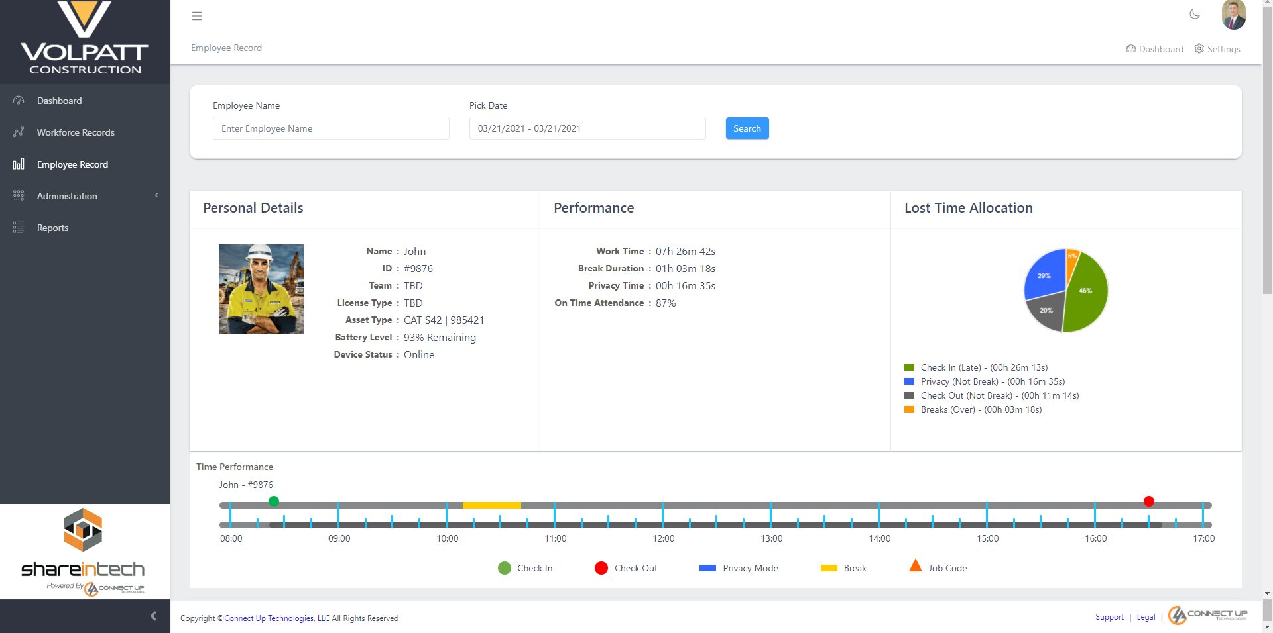The width and height of the screenshot is (1273, 633).
Task: Click the sidebar Dashboard gauge icon
Action: click(19, 101)
